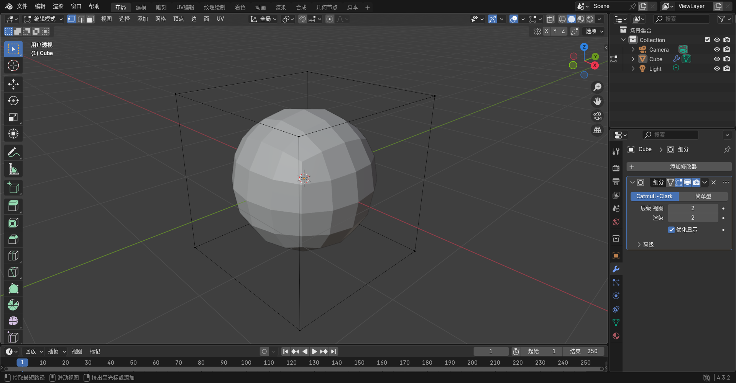Screen dimensions: 736x383
Task: Open the 编辑模式 mode dropdown
Action: tap(43, 19)
